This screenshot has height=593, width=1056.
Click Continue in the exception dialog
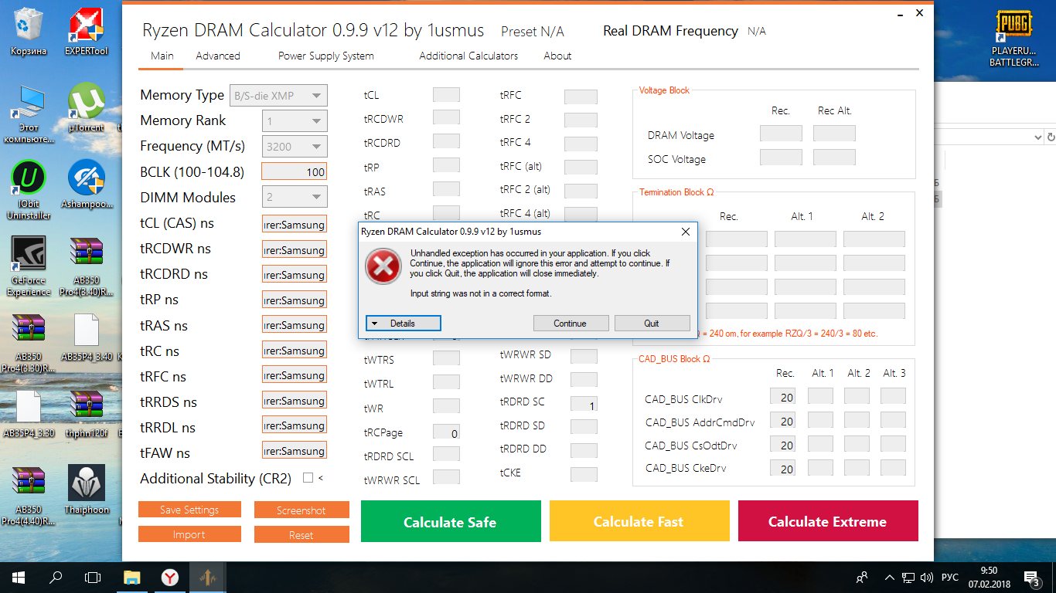(x=571, y=324)
